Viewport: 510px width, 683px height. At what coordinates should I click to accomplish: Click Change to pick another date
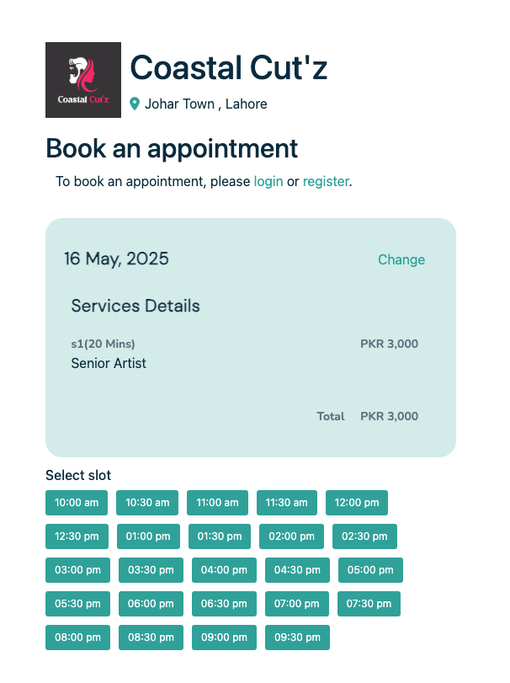coord(401,259)
